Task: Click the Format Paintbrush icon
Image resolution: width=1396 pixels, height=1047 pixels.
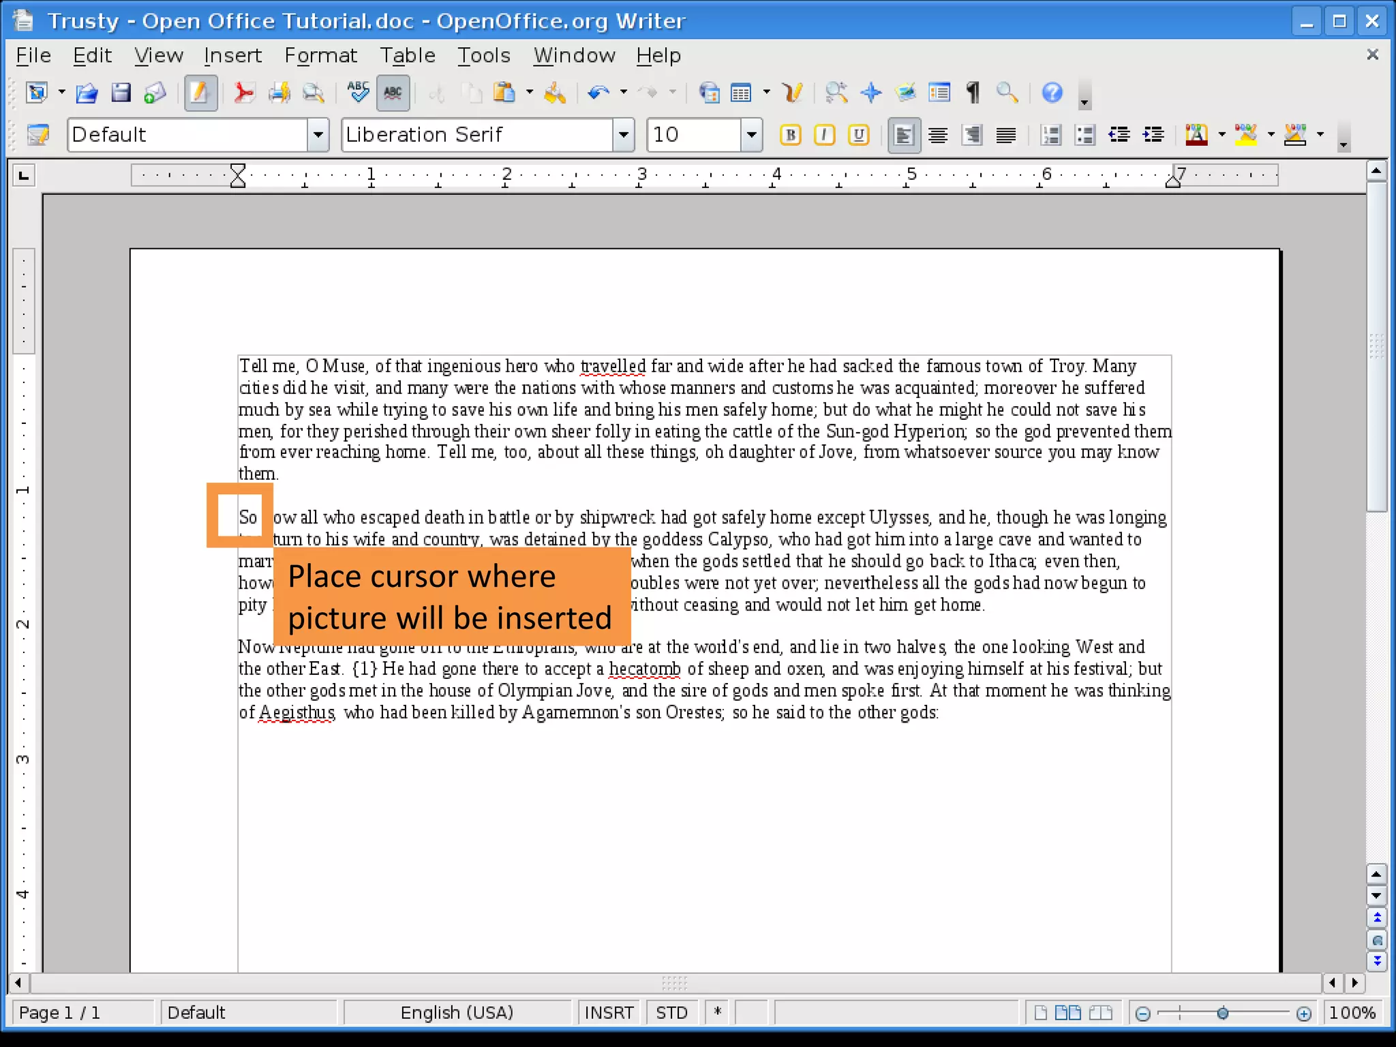Action: pos(555,92)
